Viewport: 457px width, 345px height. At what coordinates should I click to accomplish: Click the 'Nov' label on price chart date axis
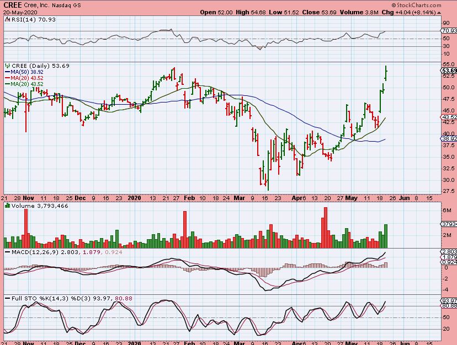click(28, 198)
